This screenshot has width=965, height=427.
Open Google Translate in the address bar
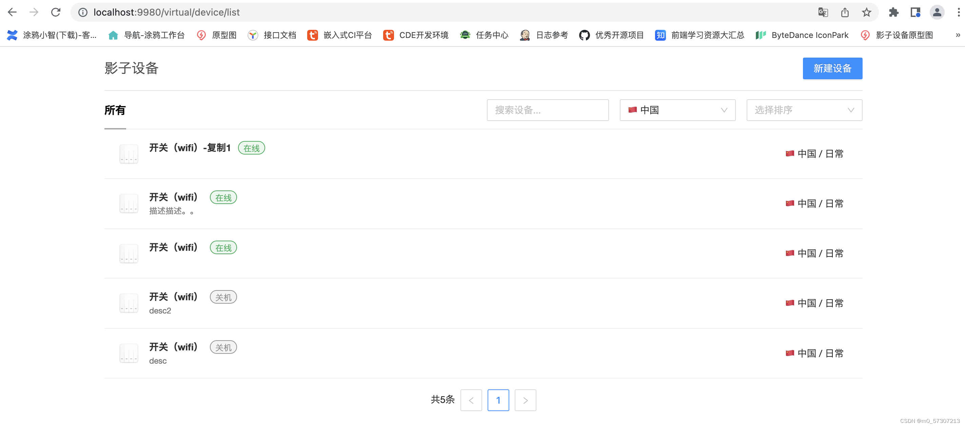point(823,12)
